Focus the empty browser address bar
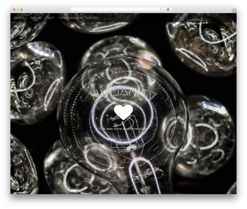Screen dimensions: 247x209 point(115,10)
